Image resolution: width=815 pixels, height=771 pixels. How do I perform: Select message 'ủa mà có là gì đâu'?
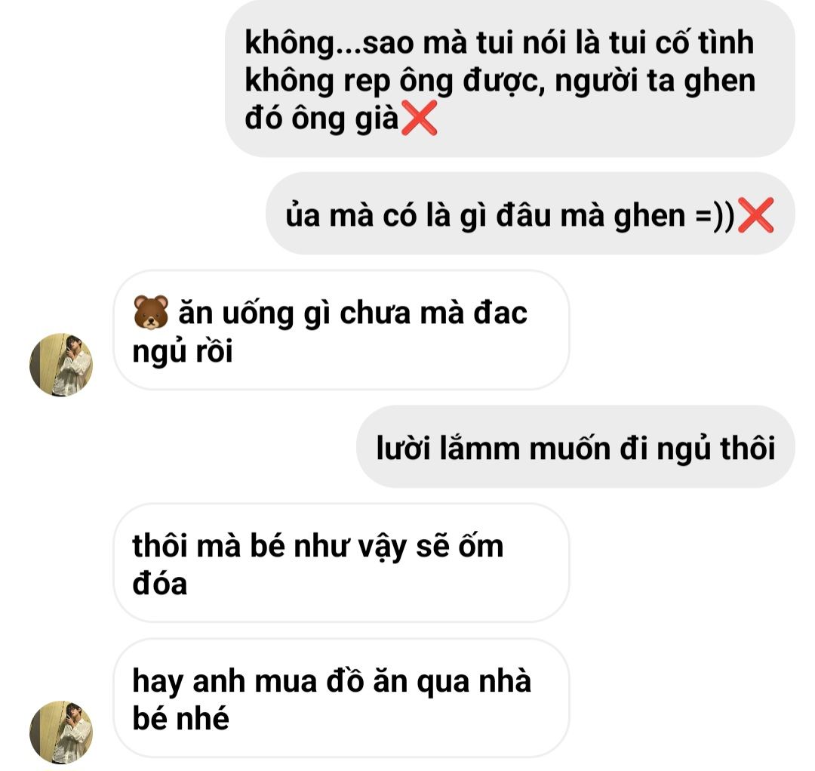(x=531, y=214)
